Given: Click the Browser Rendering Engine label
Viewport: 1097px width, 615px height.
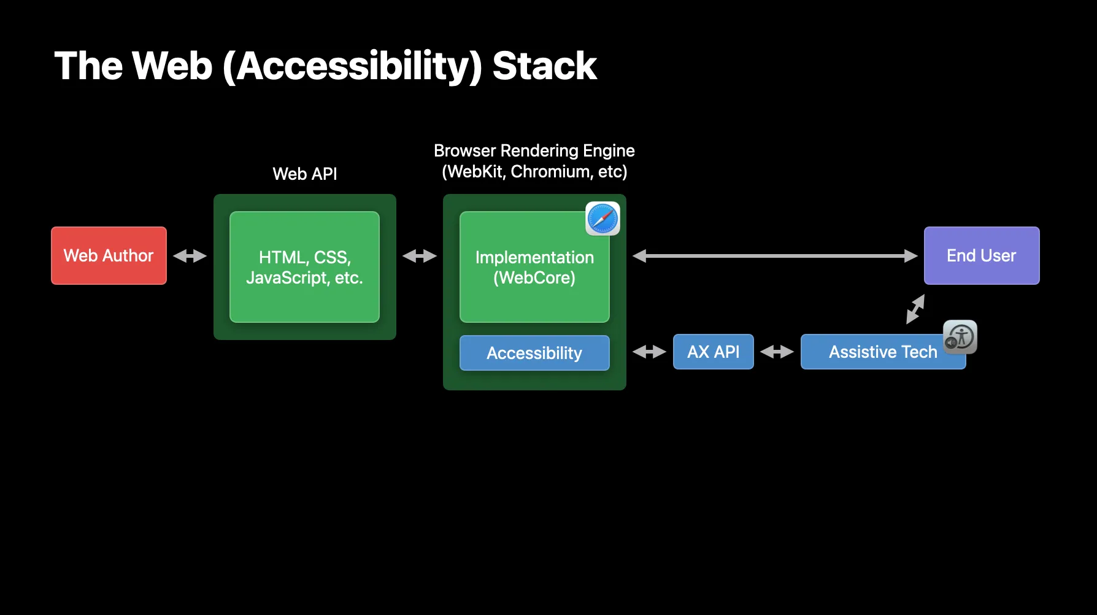Looking at the screenshot, I should tap(534, 161).
